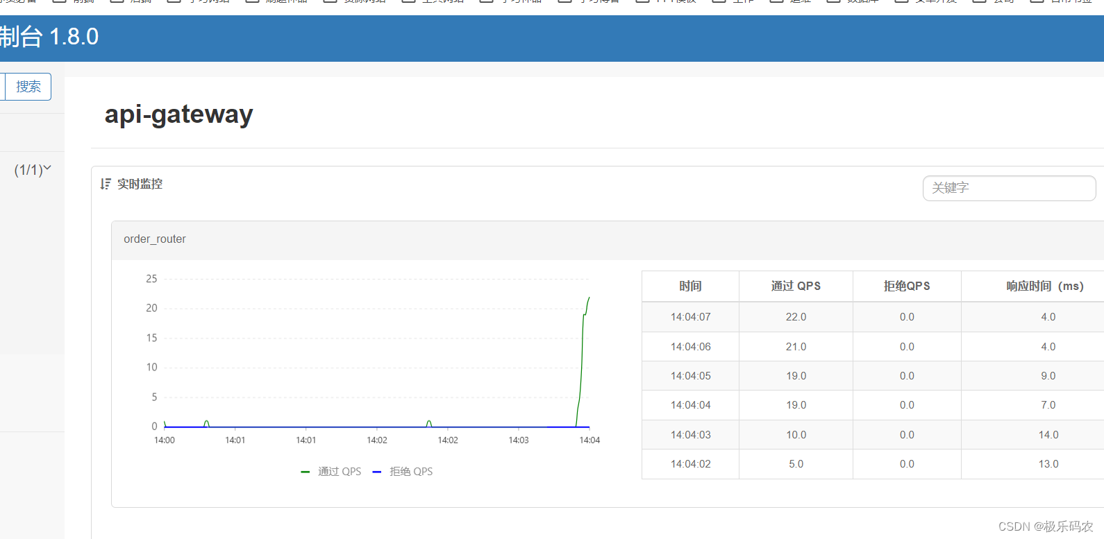Click the 关键字 keyword input field
This screenshot has height=539, width=1104.
[x=1009, y=188]
